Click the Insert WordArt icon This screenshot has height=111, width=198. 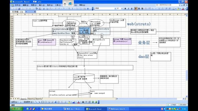[55, 102]
